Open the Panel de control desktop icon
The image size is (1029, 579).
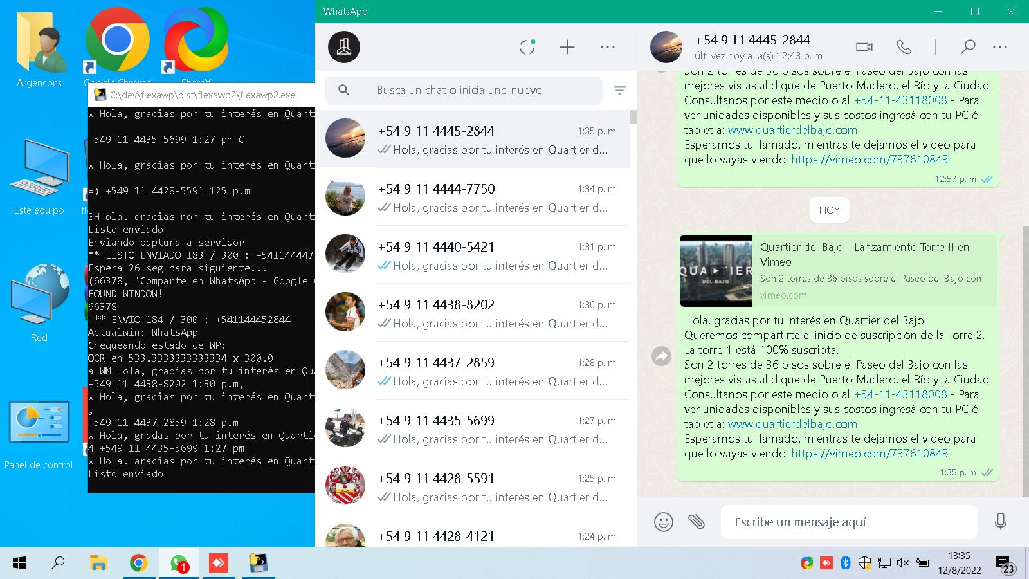tap(39, 434)
